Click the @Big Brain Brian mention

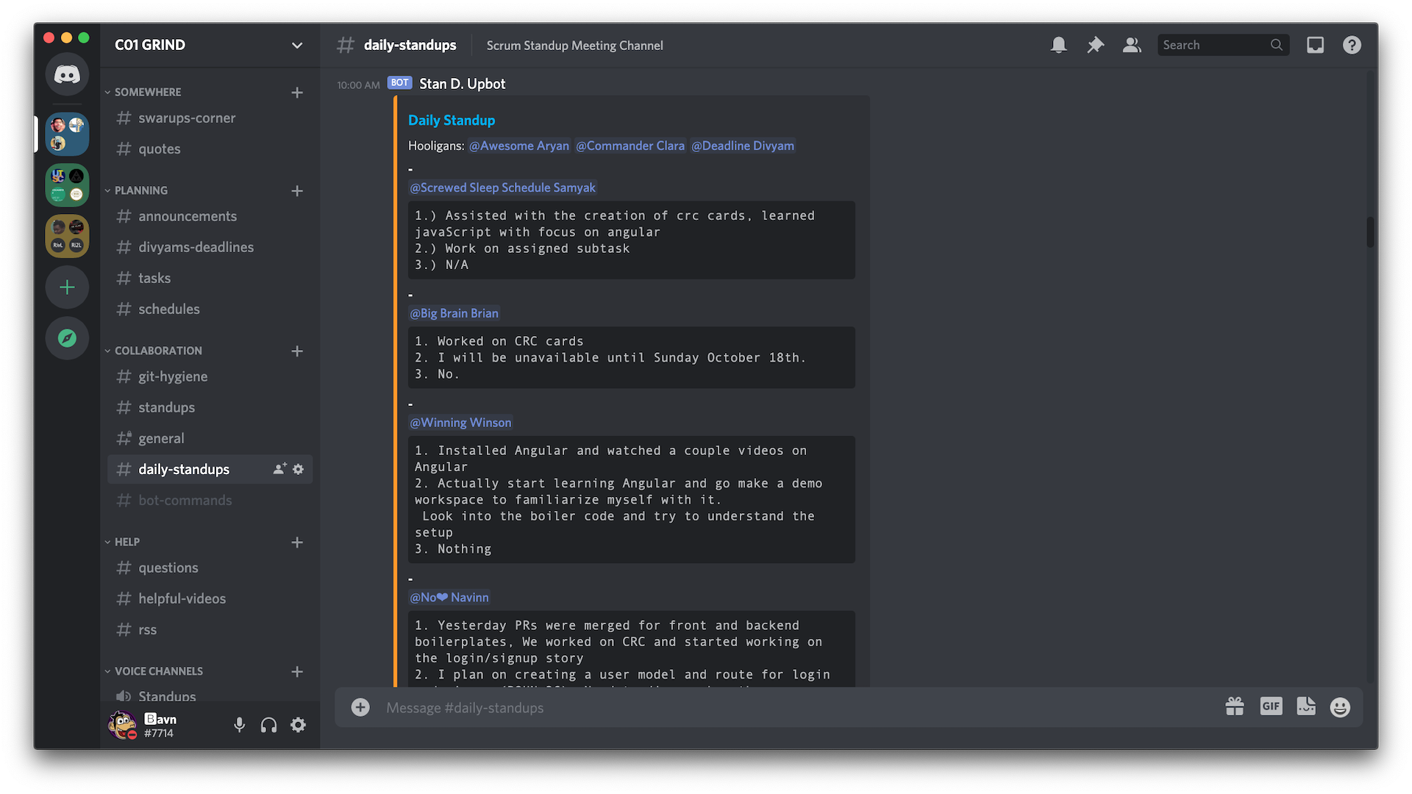pyautogui.click(x=454, y=313)
